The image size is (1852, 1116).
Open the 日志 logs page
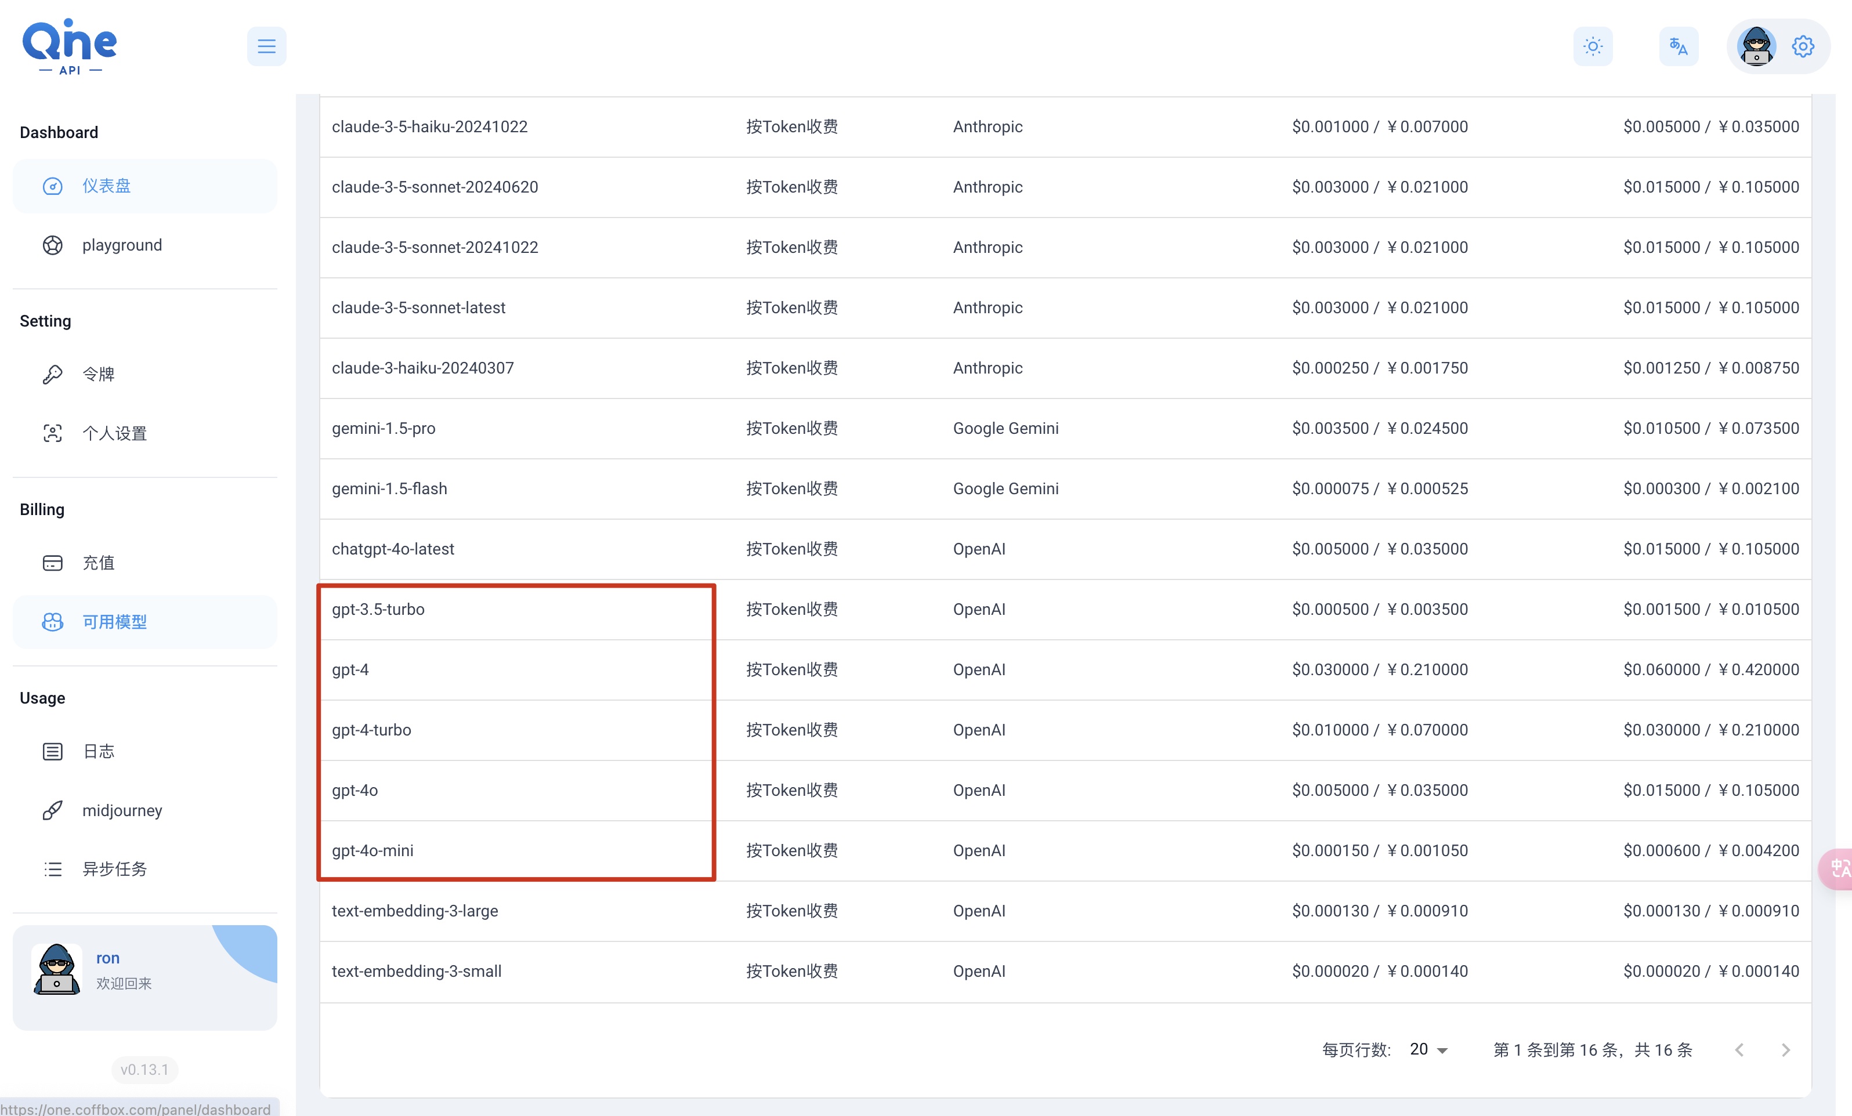click(145, 751)
